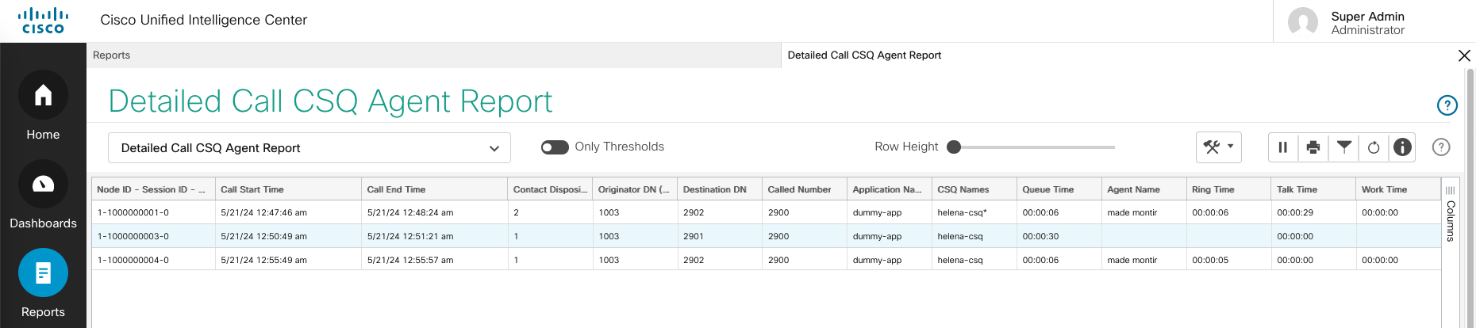Refresh the report data
The width and height of the screenshot is (1476, 328).
click(1374, 147)
